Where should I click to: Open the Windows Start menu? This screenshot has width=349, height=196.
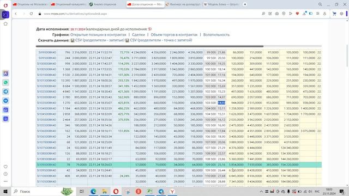click(5, 191)
